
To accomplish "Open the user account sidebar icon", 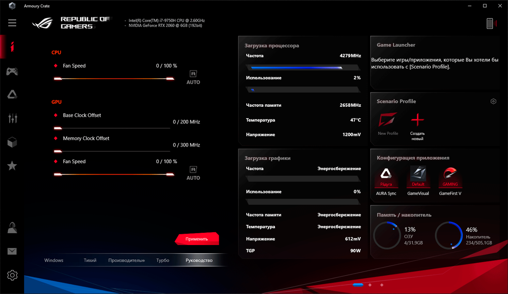I will 12,228.
